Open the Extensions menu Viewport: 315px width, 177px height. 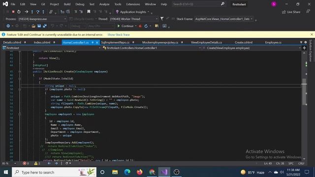(x=133, y=4)
